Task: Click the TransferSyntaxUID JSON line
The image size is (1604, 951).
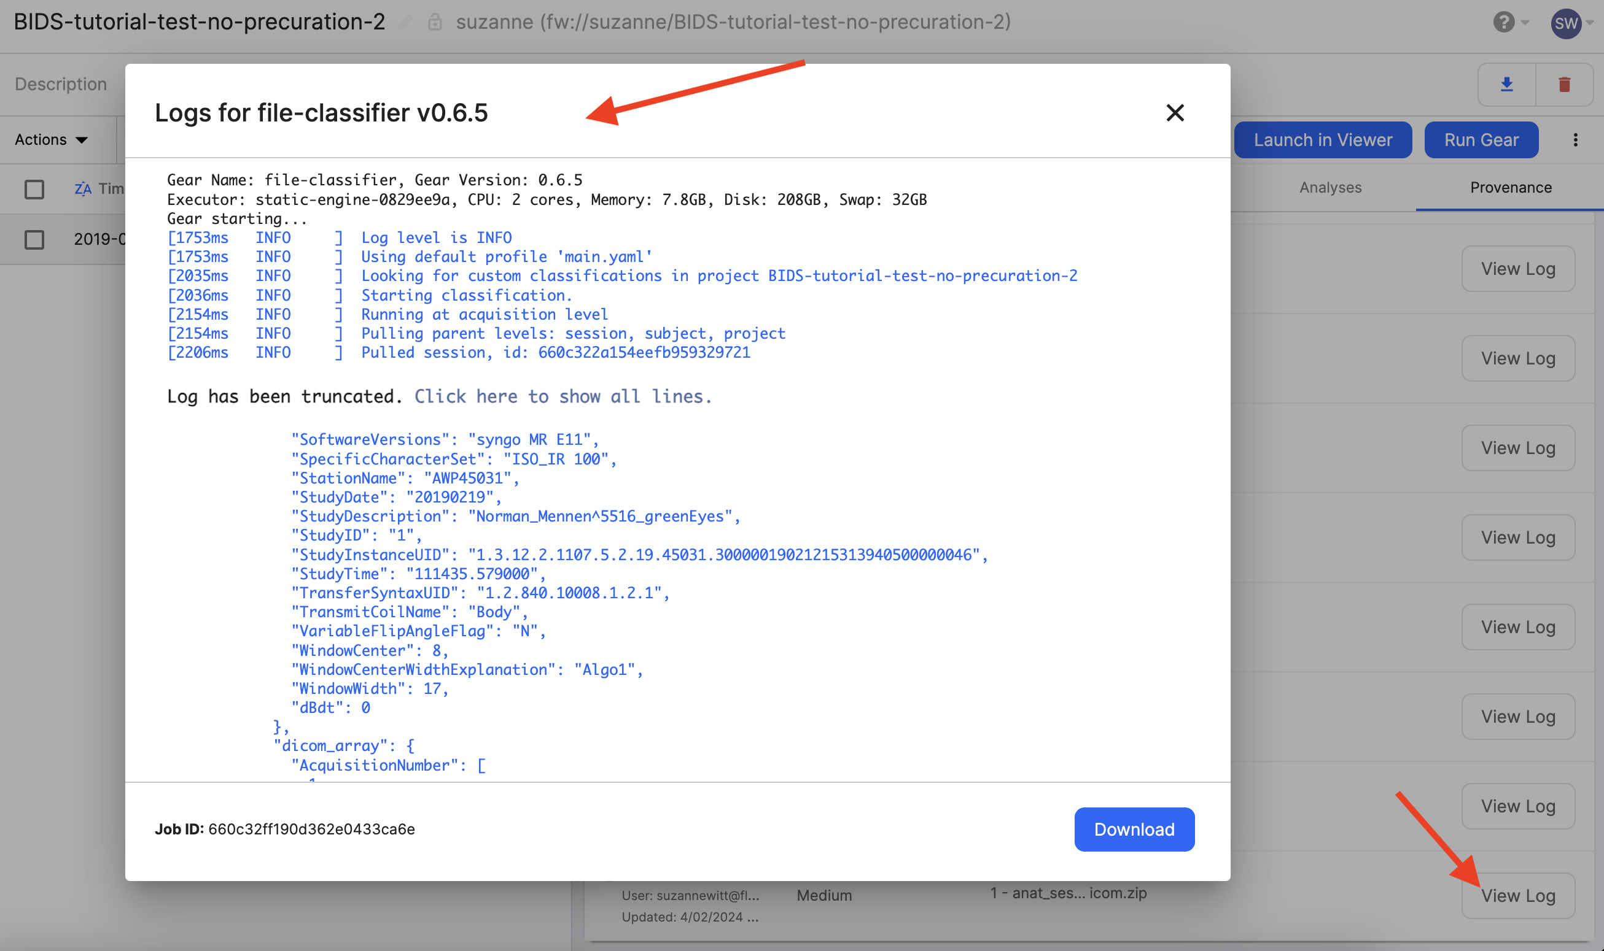Action: [x=480, y=592]
